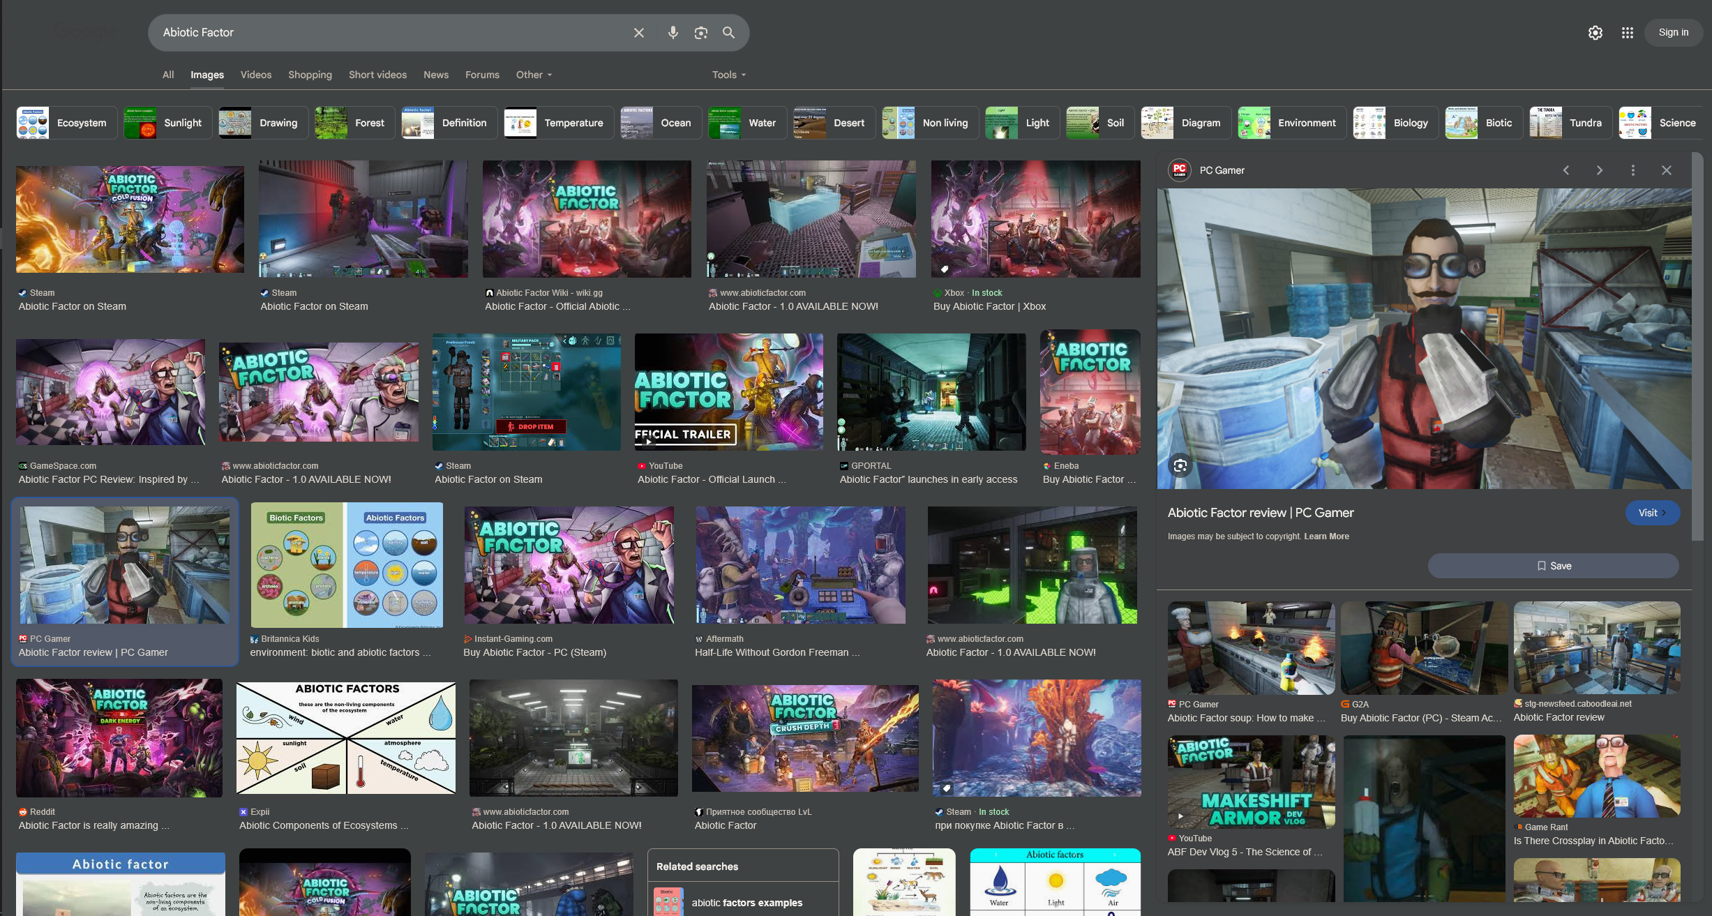
Task: Select the Biotic filter chip
Action: [1484, 123]
